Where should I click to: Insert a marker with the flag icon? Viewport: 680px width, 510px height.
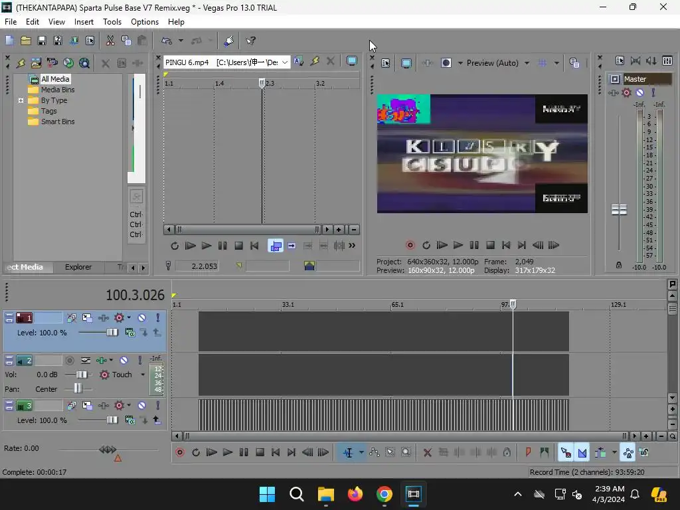[528, 453]
